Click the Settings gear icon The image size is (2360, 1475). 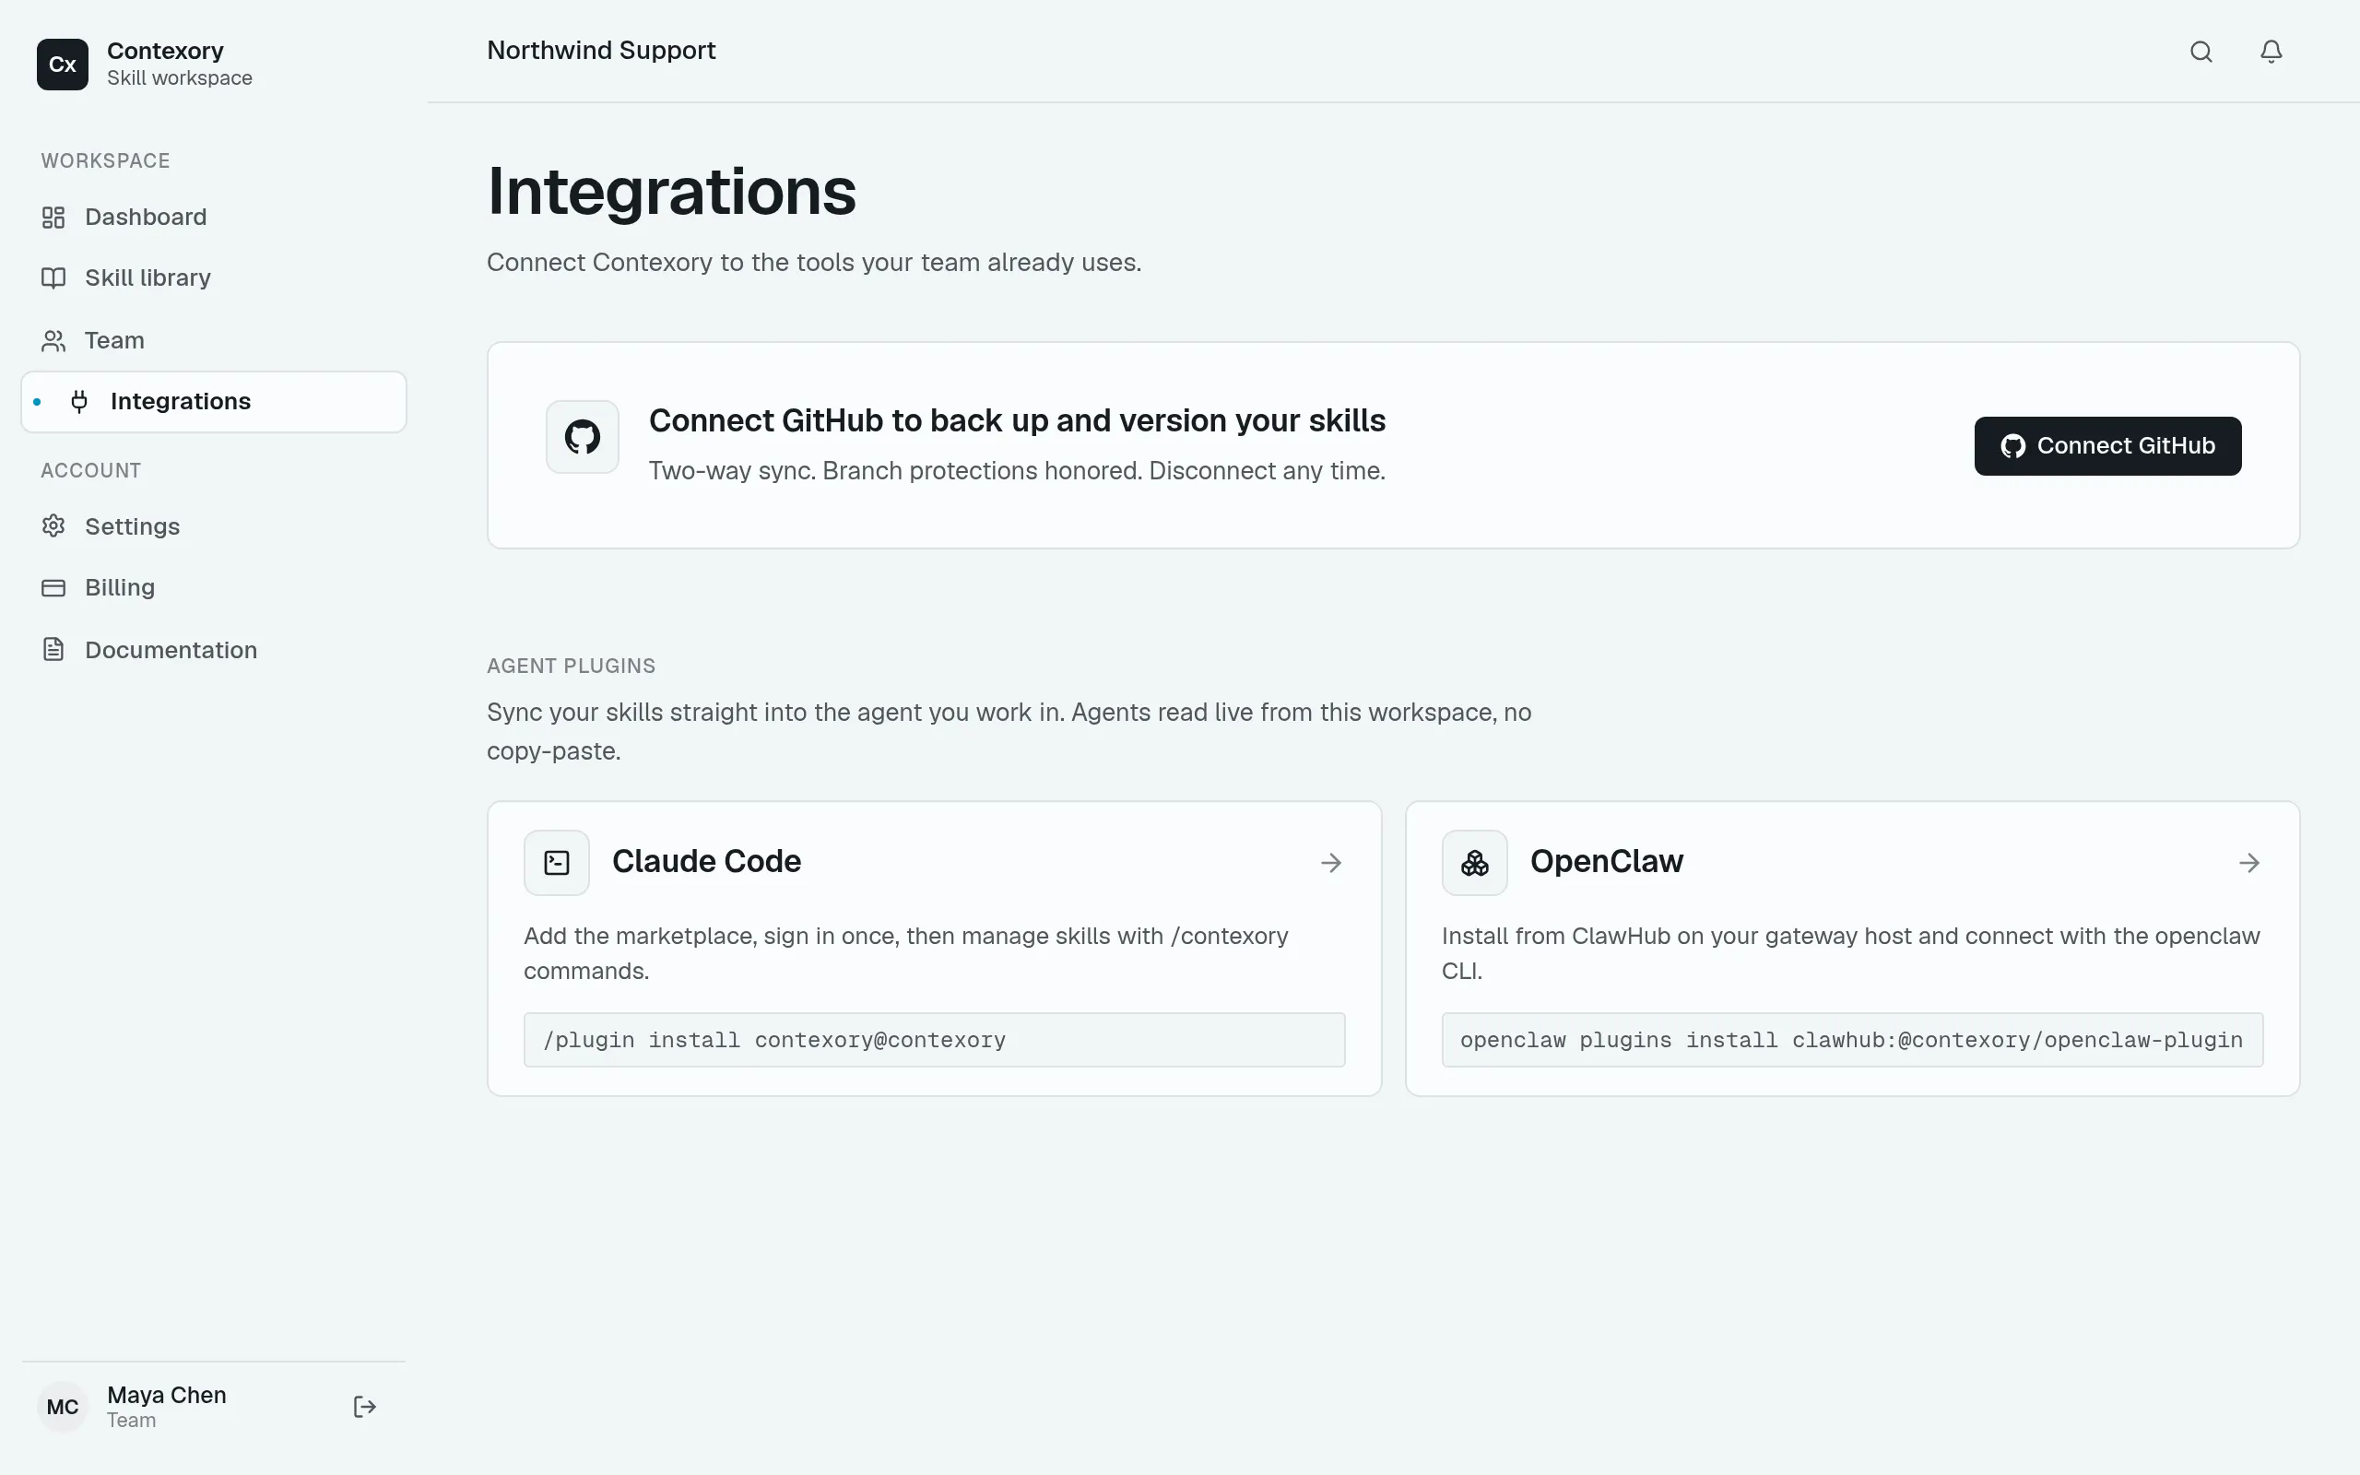53,526
